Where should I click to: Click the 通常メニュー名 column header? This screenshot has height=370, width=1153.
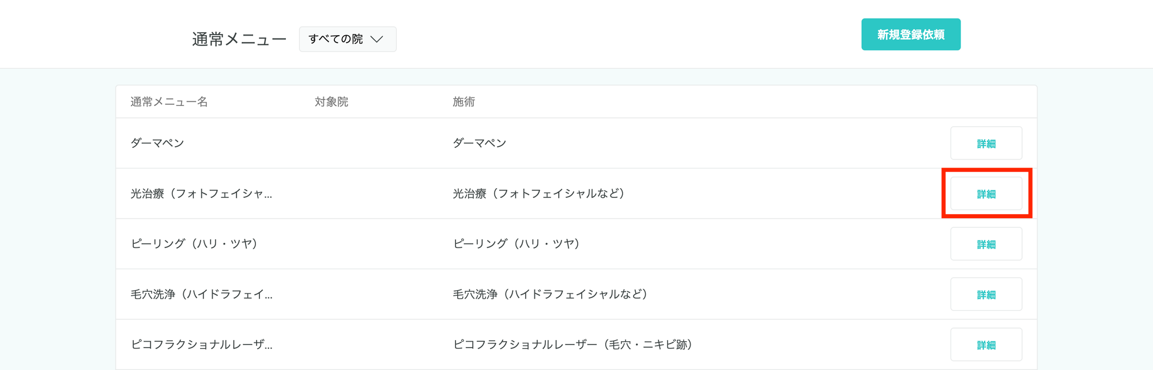point(169,102)
